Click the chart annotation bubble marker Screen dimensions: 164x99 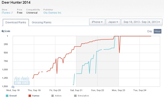point(13,87)
